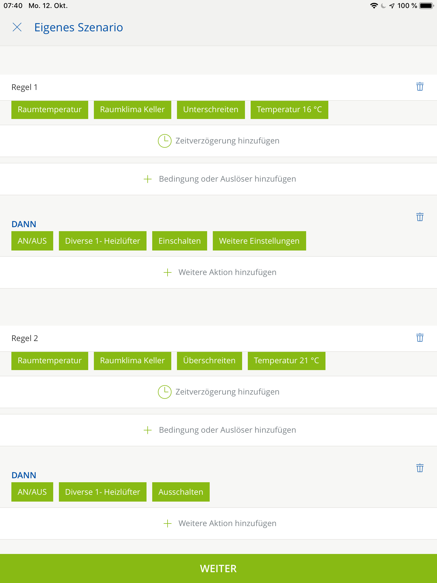Viewport: 437px width, 583px height.
Task: Delete Regel 1 using its trash icon
Action: click(420, 87)
